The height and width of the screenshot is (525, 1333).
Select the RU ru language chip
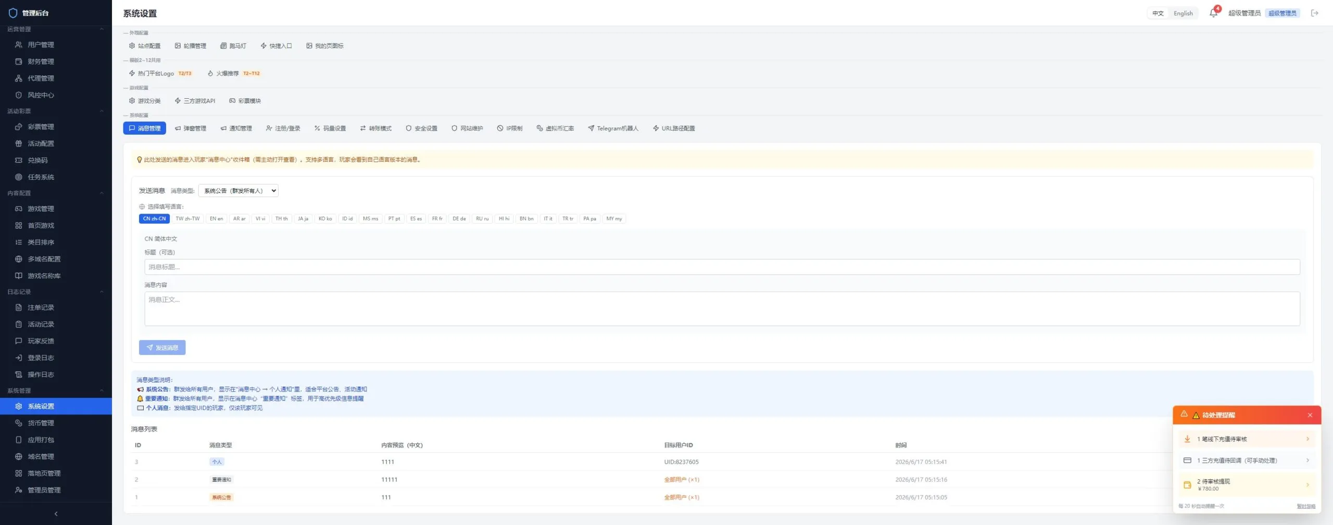click(482, 219)
